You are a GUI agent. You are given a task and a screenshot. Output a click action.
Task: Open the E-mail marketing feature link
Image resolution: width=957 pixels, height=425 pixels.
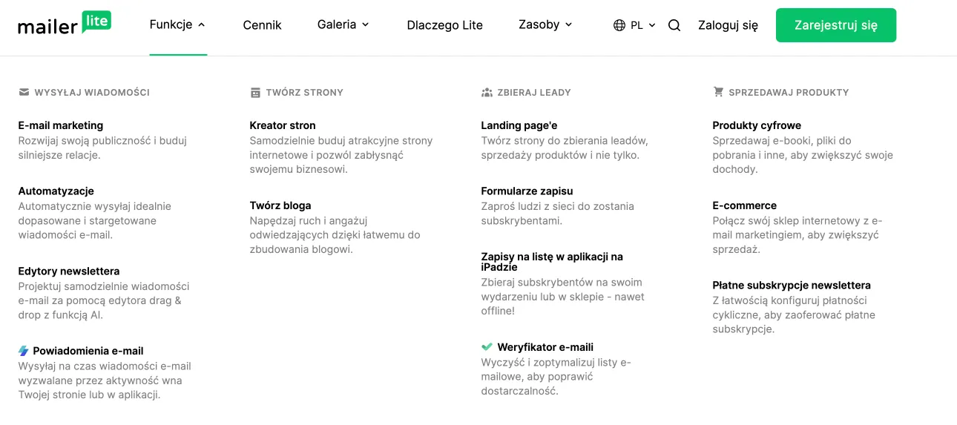pyautogui.click(x=61, y=125)
